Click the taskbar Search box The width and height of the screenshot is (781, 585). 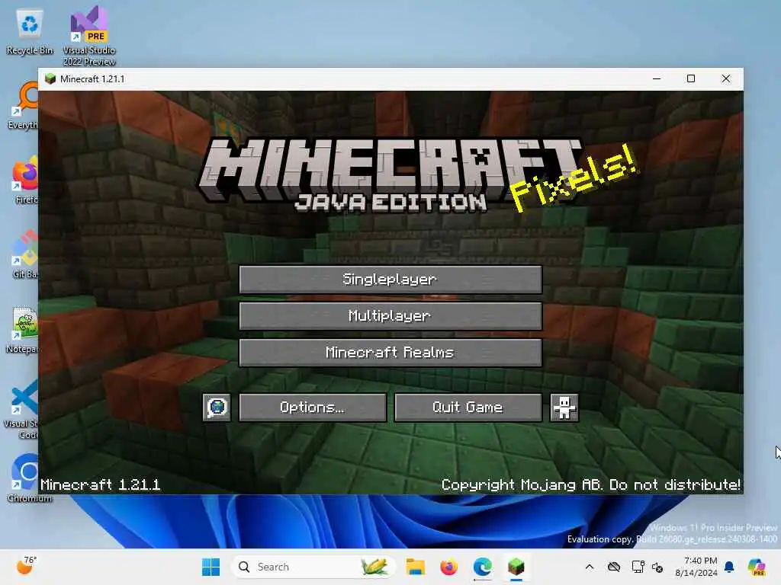coord(313,567)
